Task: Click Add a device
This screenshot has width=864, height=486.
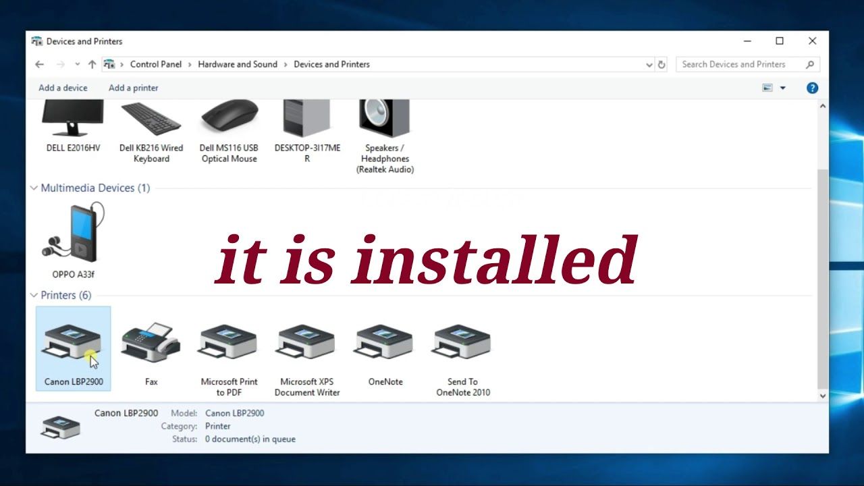Action: [x=63, y=88]
